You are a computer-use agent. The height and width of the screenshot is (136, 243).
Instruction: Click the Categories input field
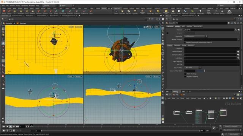coord(212,48)
